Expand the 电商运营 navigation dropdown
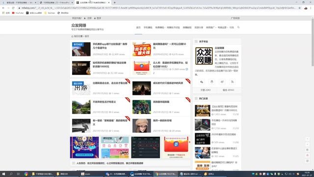The width and height of the screenshot is (314, 177). tap(223, 28)
